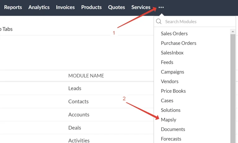Click the magnifier icon in module search
238x143 pixels.
point(159,21)
